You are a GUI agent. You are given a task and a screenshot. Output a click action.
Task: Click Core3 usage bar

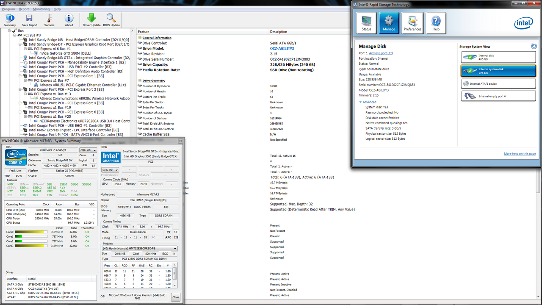(x=31, y=246)
